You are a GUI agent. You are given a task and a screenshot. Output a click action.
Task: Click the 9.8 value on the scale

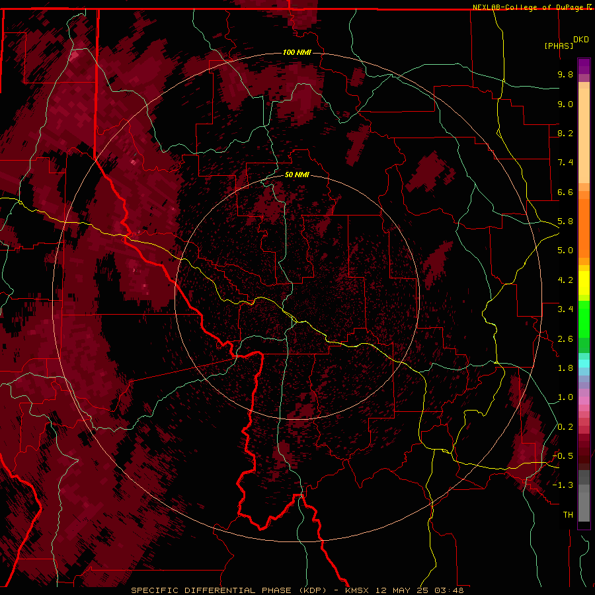point(565,74)
